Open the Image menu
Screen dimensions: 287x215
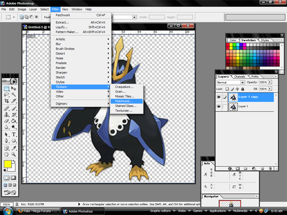(x=22, y=10)
